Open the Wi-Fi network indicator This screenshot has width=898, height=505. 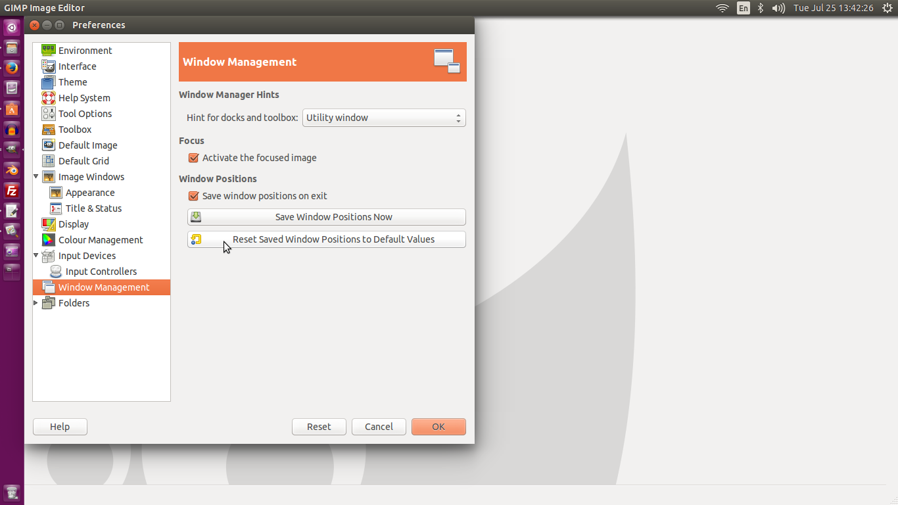pyautogui.click(x=722, y=8)
